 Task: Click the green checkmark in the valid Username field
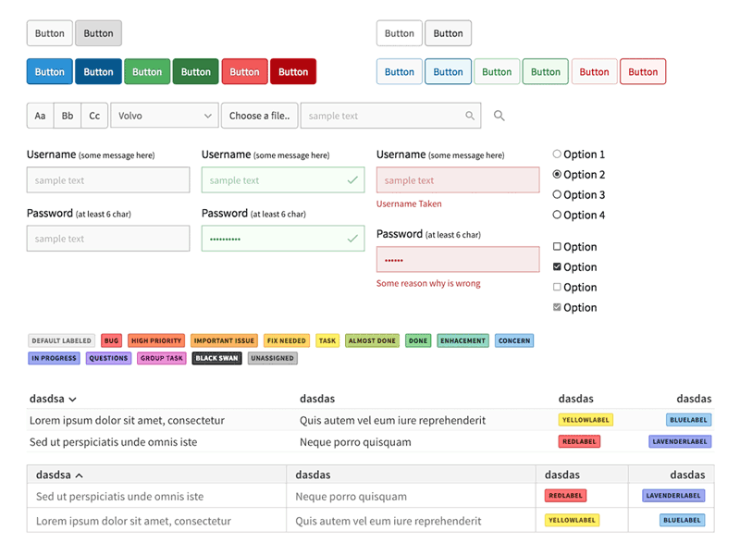352,180
